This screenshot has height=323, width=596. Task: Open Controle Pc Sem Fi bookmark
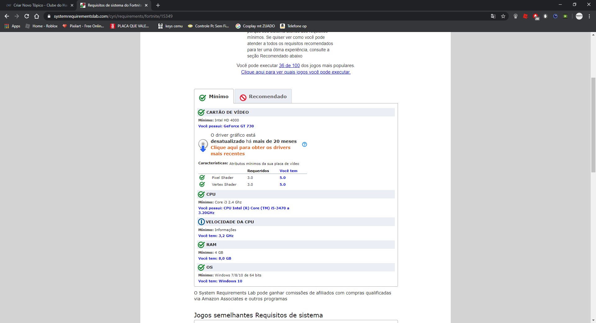(208, 26)
